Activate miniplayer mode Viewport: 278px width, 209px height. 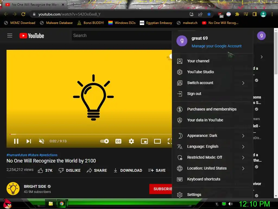[144, 141]
